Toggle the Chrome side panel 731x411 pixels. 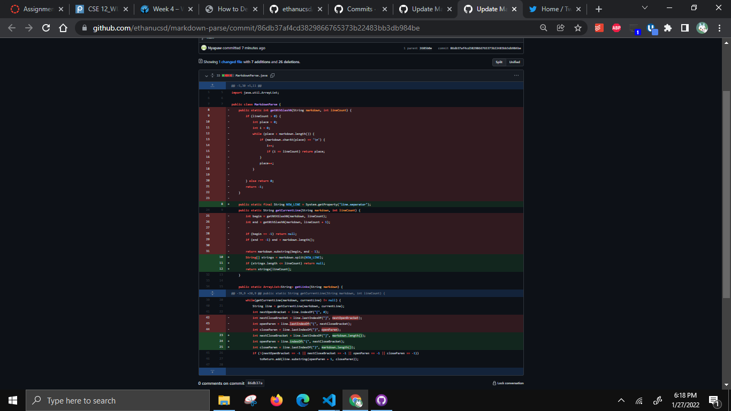(x=685, y=28)
